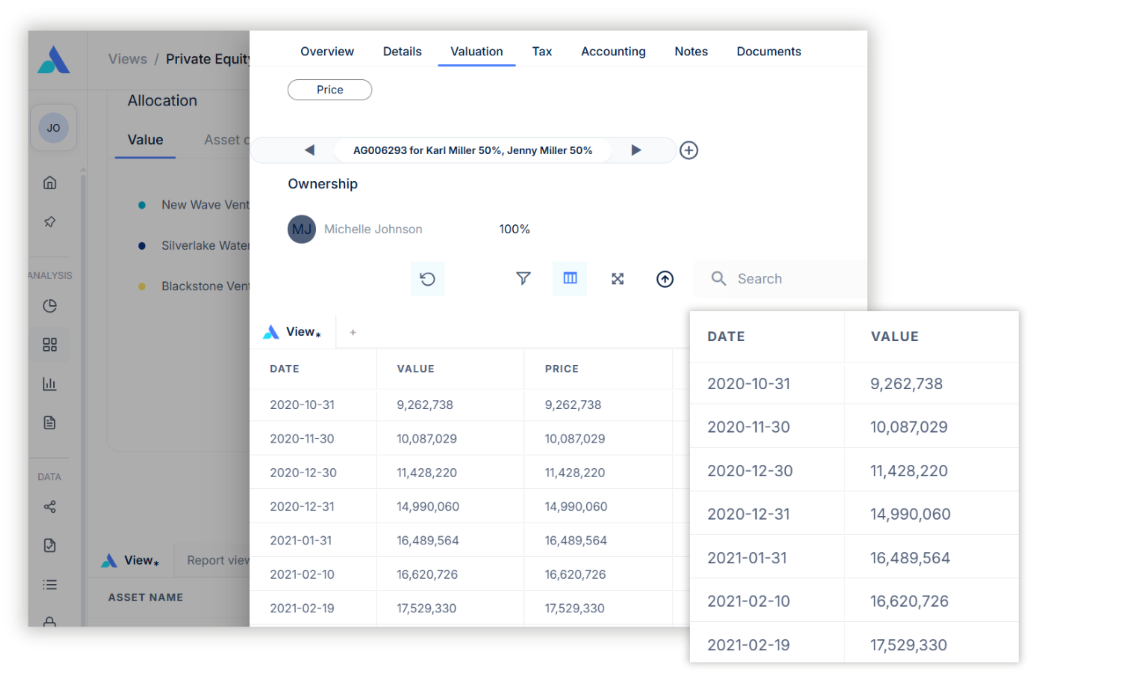Click the Views breadcrumb link
1126x676 pixels.
pos(127,59)
